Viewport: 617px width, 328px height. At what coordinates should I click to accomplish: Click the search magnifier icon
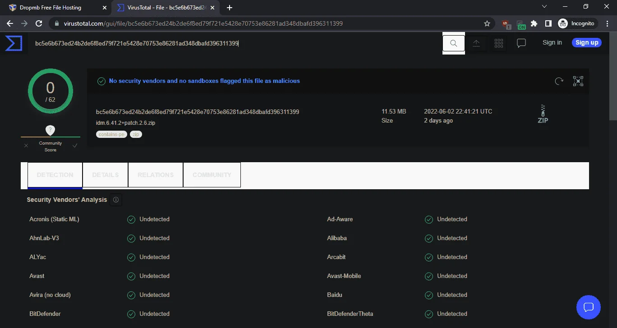coord(454,43)
